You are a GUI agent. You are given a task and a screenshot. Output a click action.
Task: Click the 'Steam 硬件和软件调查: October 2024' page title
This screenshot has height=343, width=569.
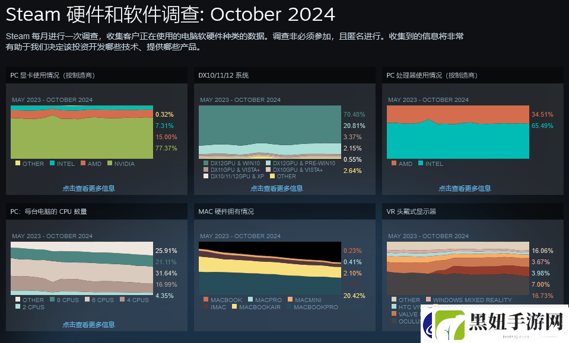170,14
